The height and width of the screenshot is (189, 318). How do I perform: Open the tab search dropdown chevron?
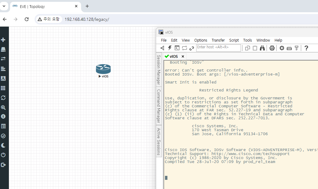coord(4,6)
